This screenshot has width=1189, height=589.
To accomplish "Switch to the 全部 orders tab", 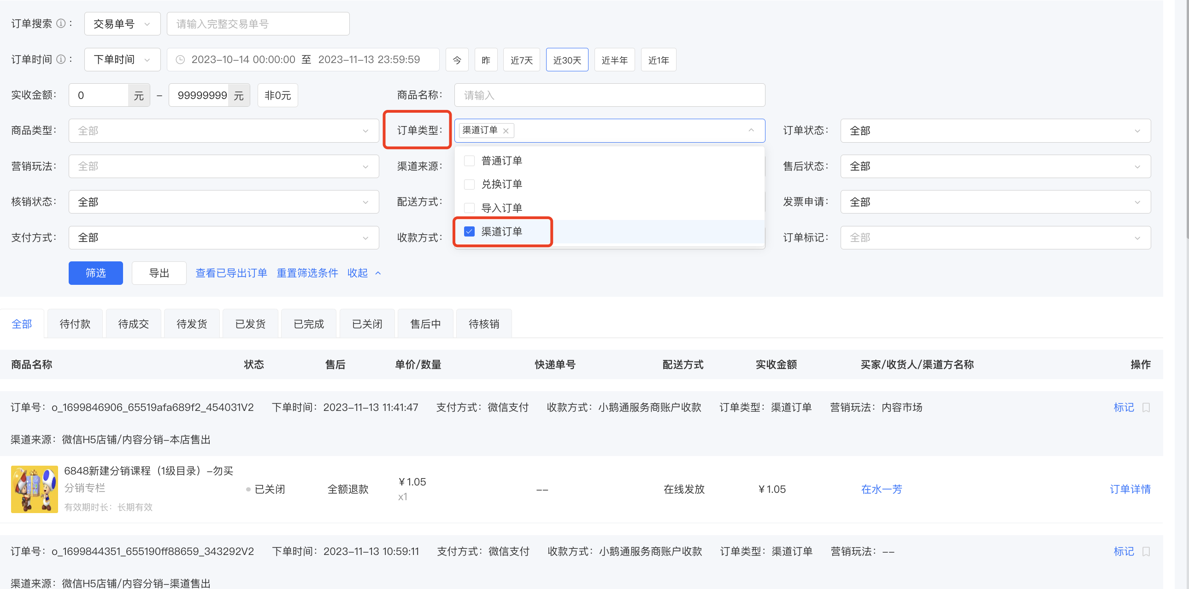I will [22, 324].
